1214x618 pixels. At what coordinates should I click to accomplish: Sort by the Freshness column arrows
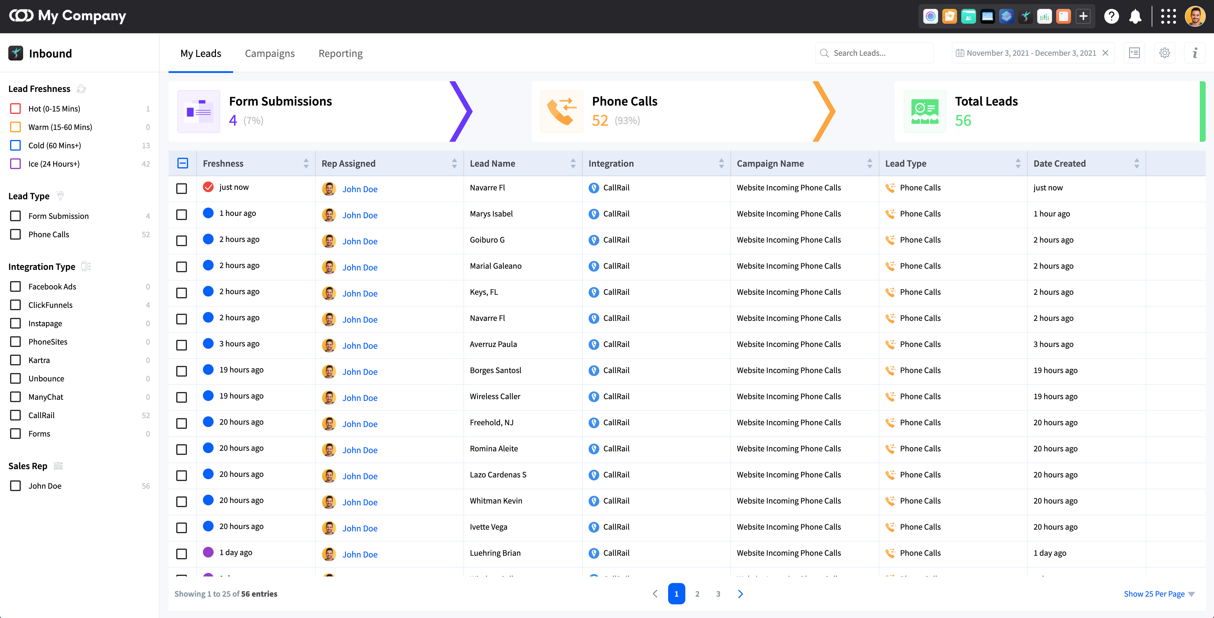click(x=306, y=163)
